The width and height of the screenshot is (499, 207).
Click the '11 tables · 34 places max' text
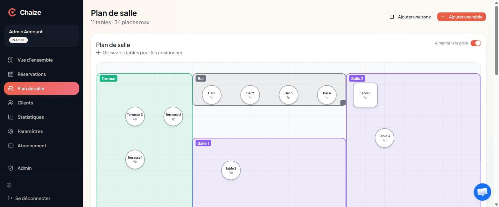pos(120,23)
